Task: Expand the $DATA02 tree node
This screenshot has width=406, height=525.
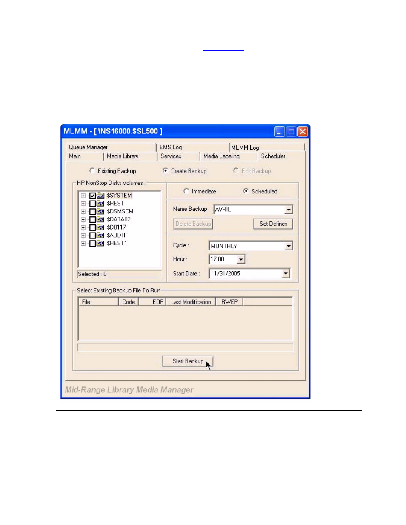Action: tap(83, 220)
